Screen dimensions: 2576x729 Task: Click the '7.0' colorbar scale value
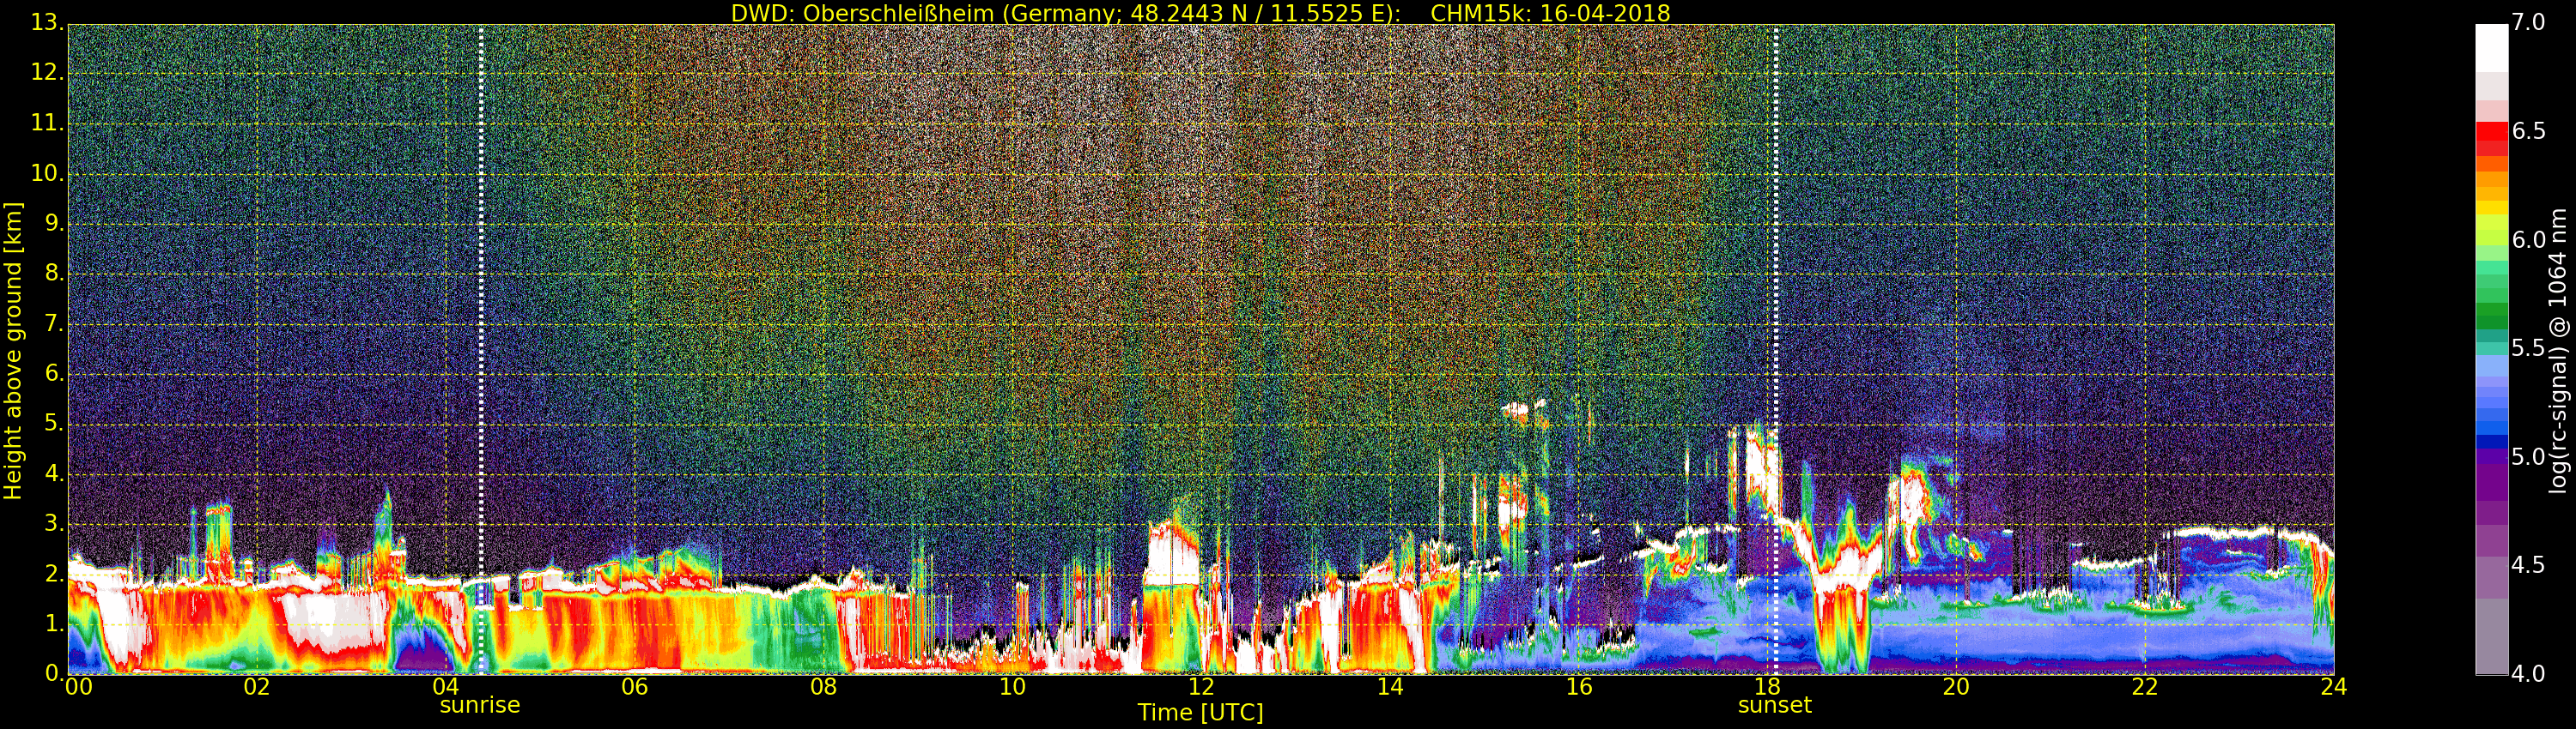coord(2529,23)
